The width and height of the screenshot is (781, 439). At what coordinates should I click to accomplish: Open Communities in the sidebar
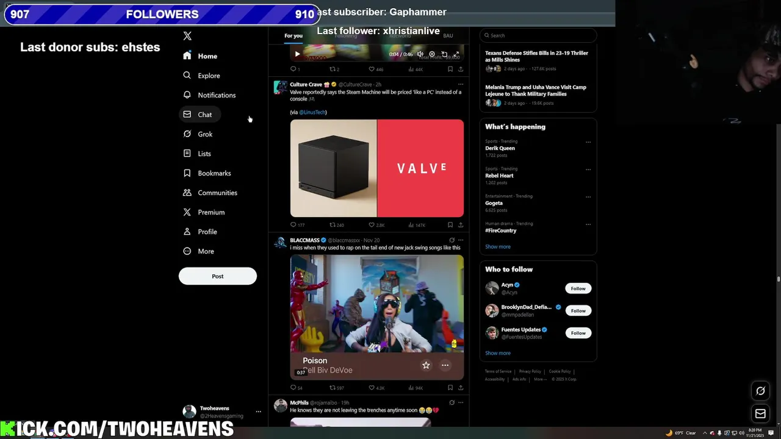coord(210,193)
